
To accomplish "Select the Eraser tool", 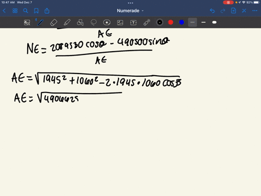I will click(53, 22).
